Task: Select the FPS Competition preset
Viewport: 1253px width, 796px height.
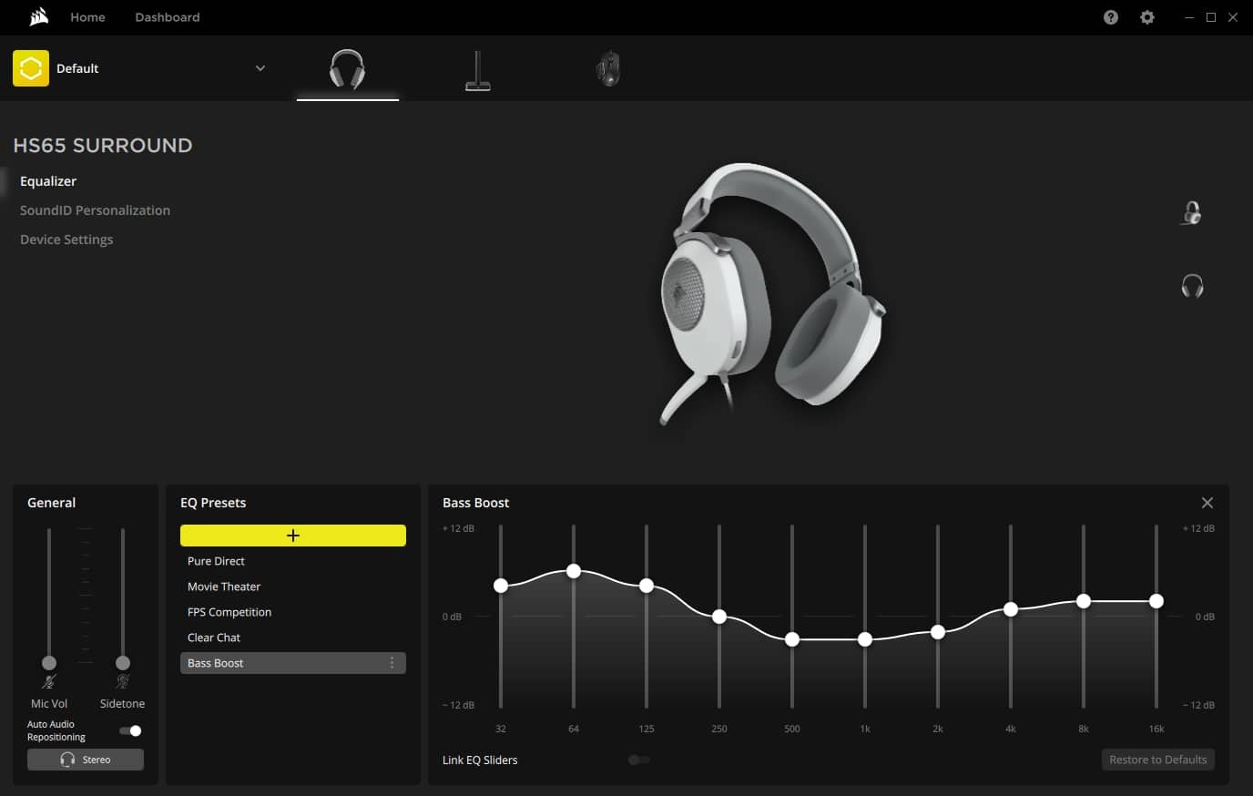Action: click(x=229, y=612)
